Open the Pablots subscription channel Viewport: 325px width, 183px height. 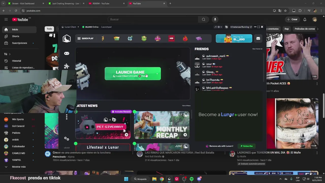click(x=19, y=133)
